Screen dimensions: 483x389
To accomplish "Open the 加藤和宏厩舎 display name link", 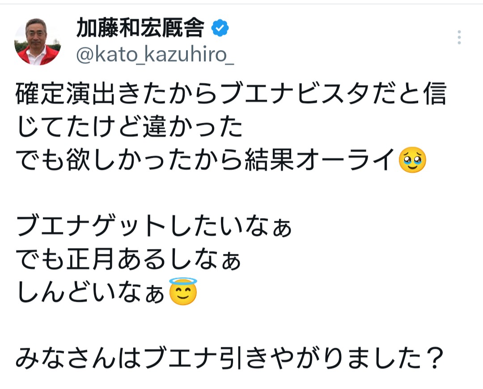I will click(x=140, y=30).
